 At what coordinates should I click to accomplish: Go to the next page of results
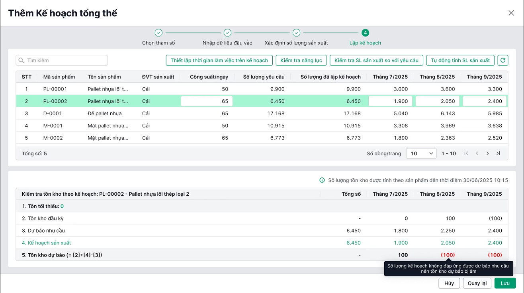pos(487,153)
